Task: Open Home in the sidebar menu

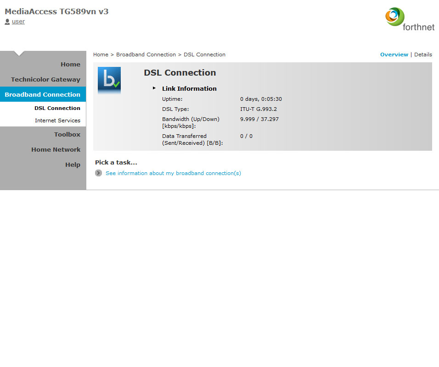Action: coord(71,64)
